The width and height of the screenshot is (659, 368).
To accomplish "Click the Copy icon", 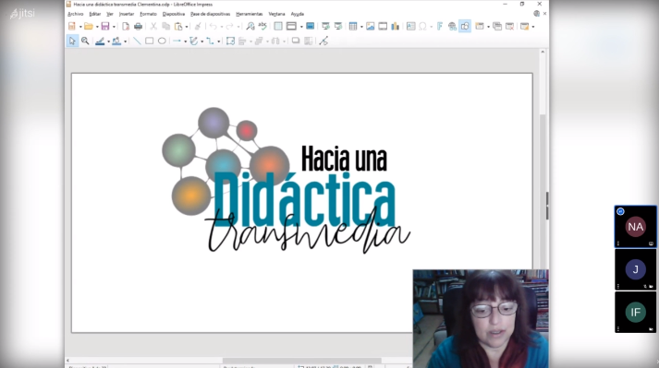I will (166, 27).
